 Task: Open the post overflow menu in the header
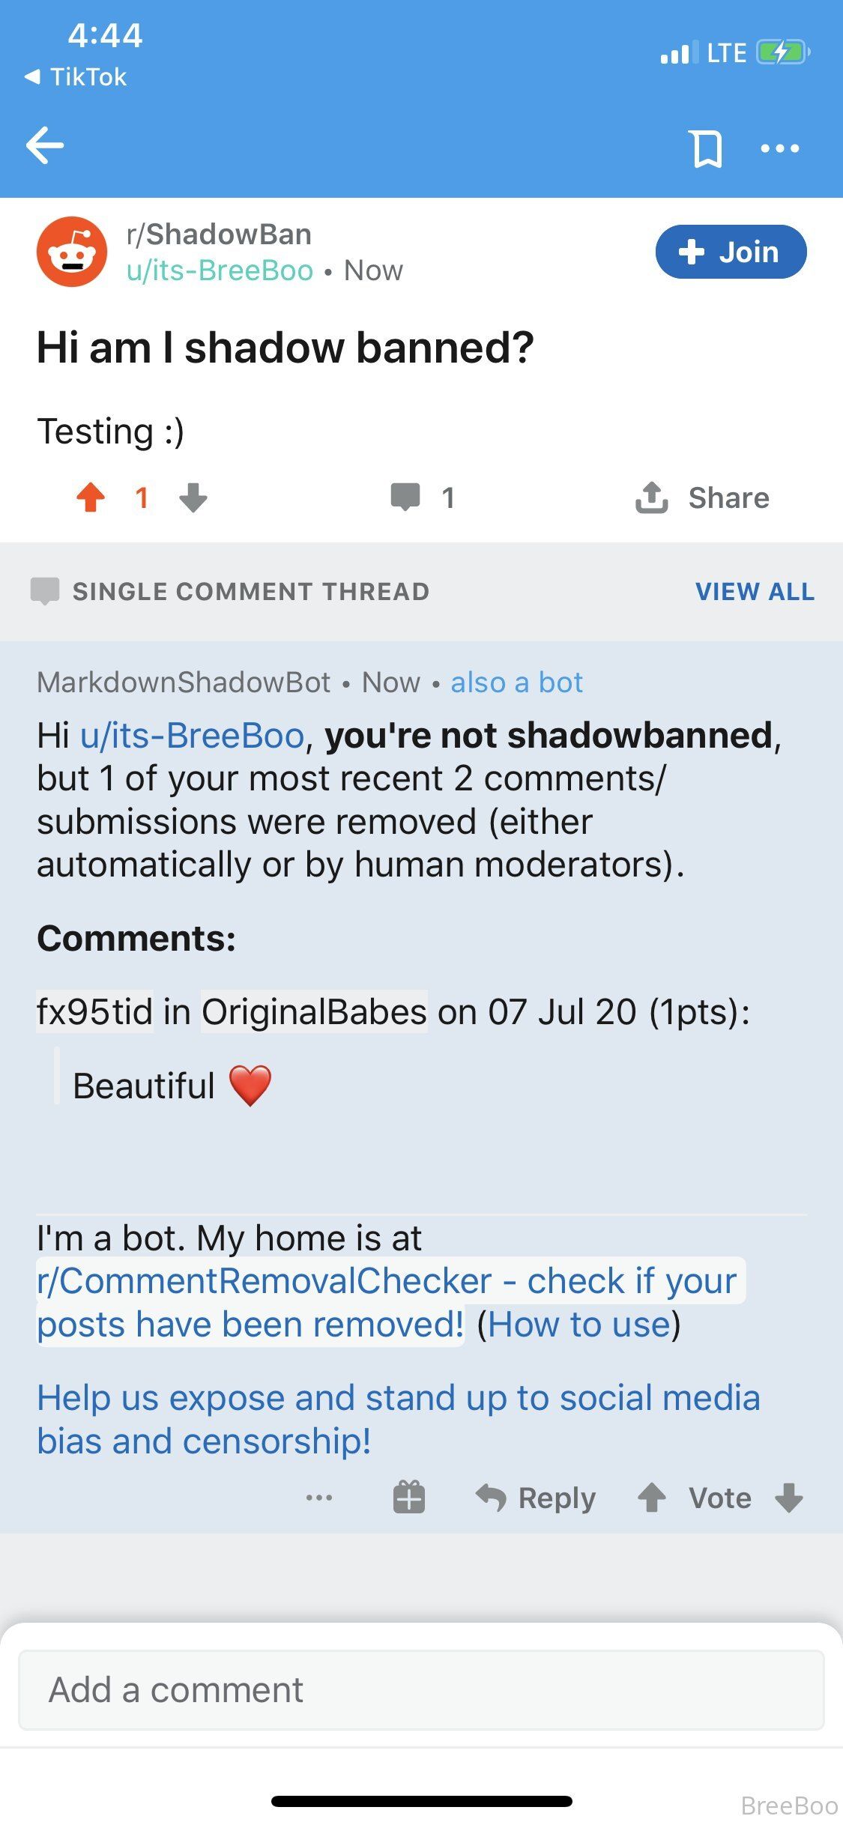pos(779,148)
